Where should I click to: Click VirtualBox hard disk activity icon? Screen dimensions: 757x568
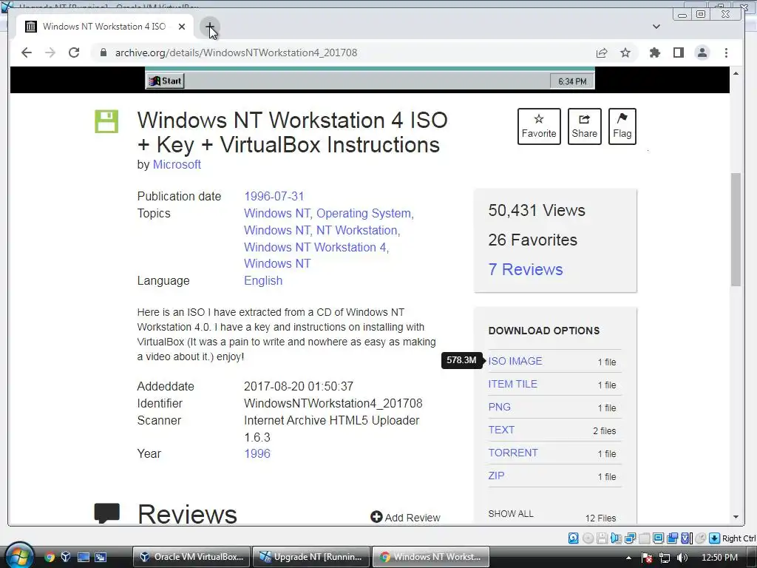pos(573,538)
